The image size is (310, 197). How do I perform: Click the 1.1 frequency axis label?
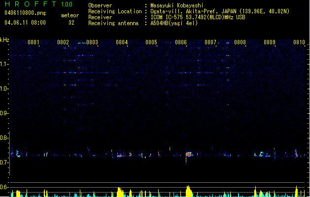point(3,64)
